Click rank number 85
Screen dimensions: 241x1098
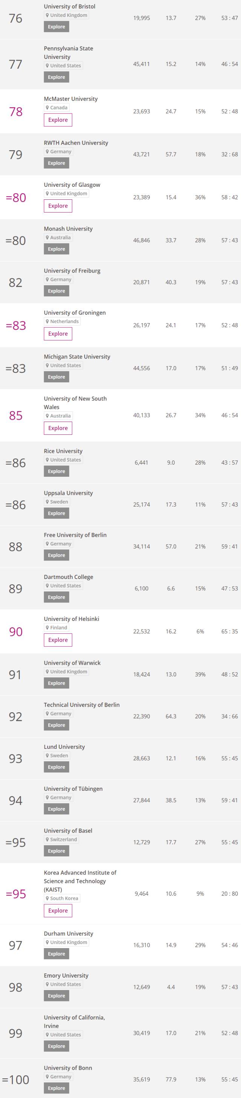click(x=16, y=415)
